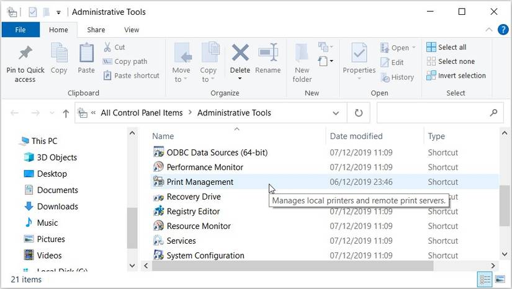This screenshot has width=512, height=289.
Task: Switch to Details view layout
Action: point(485,279)
